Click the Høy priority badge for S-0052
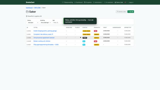 (95, 31)
